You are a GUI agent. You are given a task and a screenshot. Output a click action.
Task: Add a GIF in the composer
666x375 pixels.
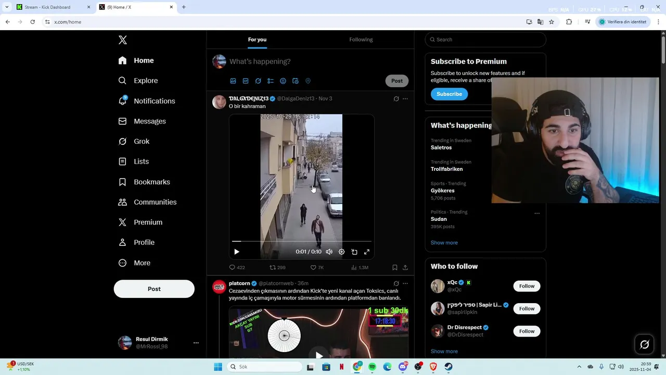point(246,81)
